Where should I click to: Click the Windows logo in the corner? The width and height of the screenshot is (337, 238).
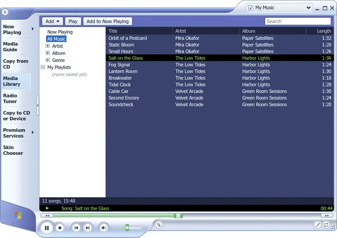pos(18,215)
